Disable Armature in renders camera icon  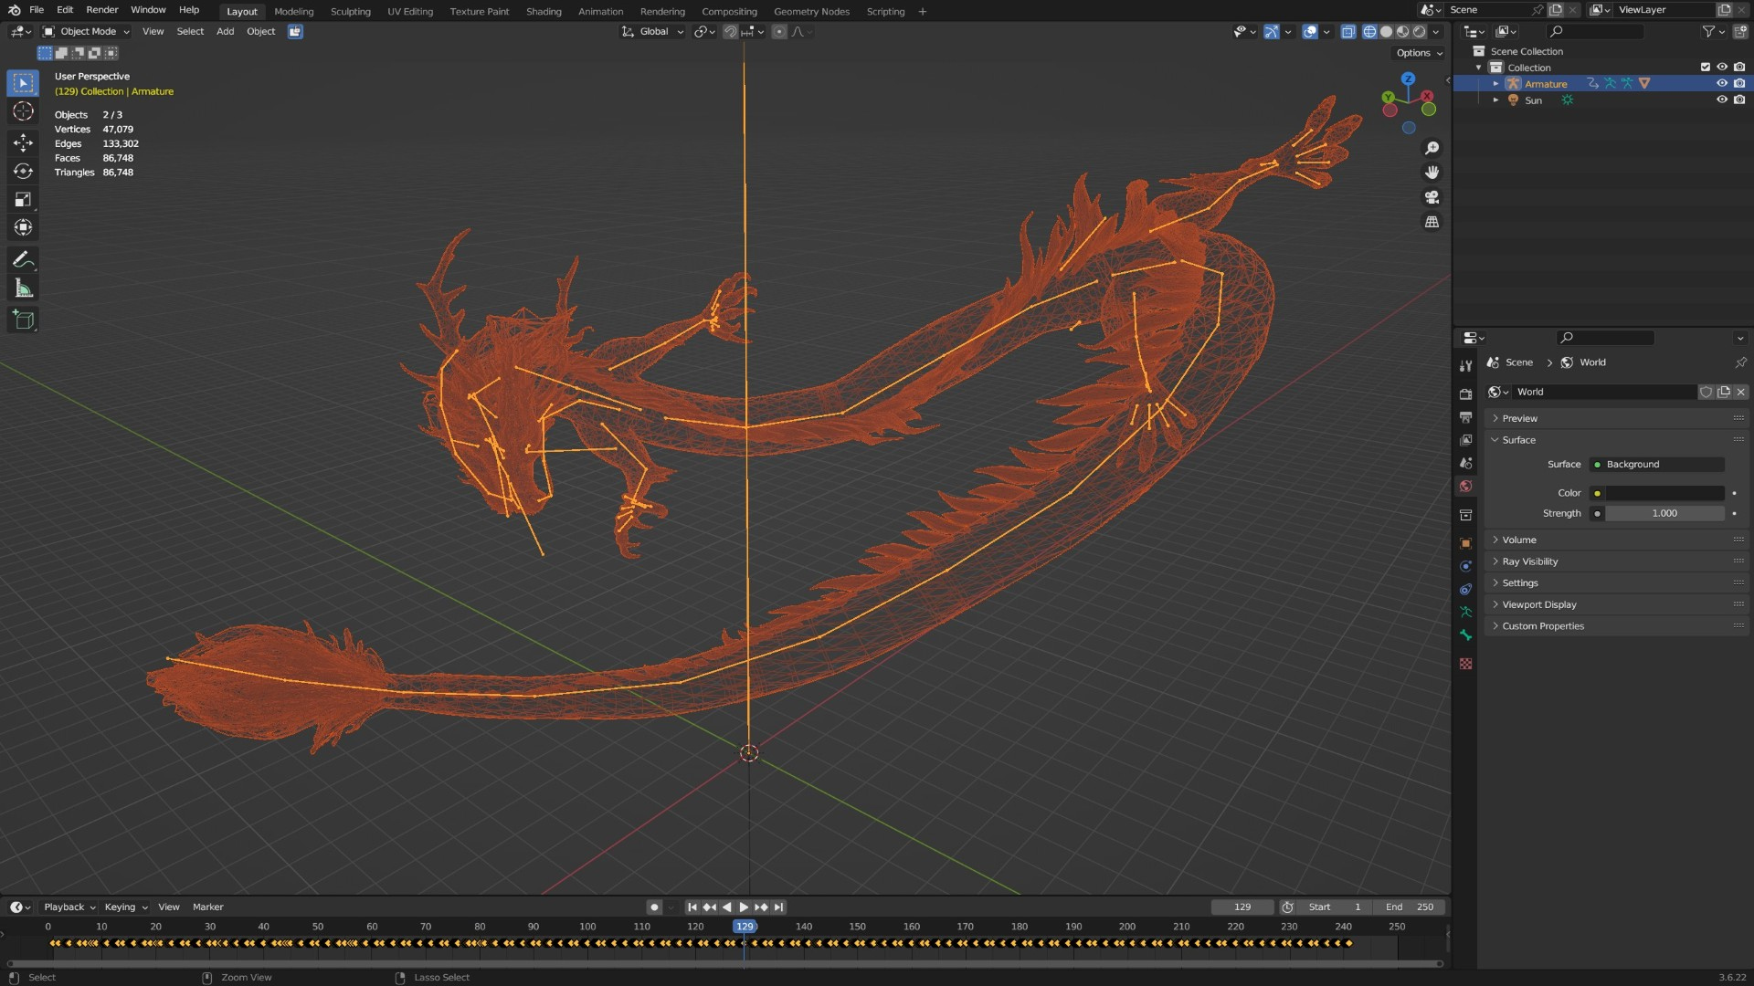pos(1739,83)
